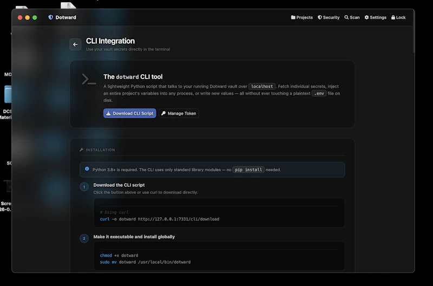Image resolution: width=433 pixels, height=286 pixels.
Task: Maximize the Dotward window
Action: coord(35,17)
